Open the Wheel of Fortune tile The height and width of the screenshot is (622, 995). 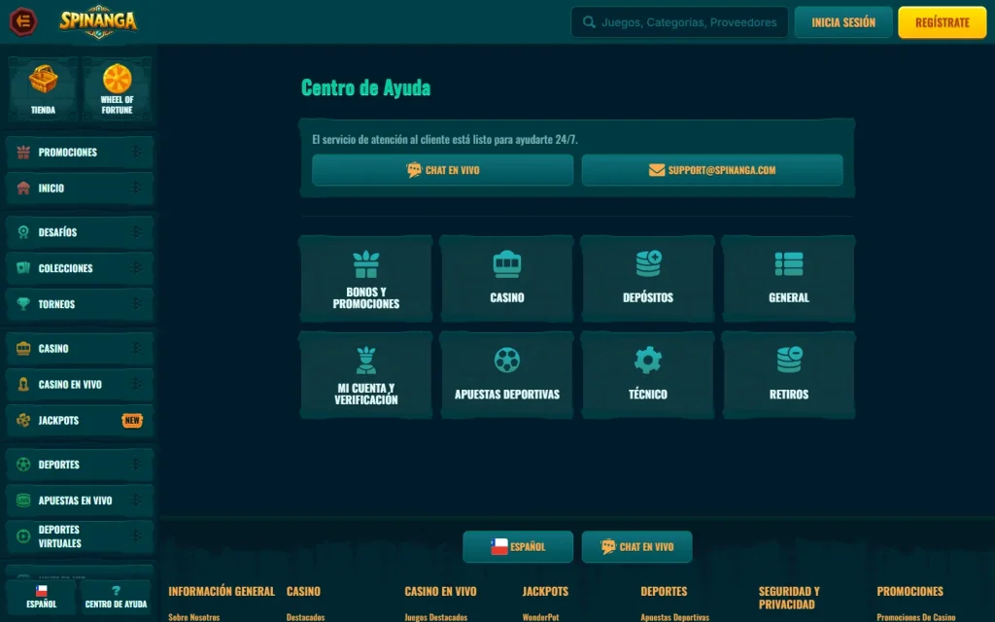(x=117, y=88)
